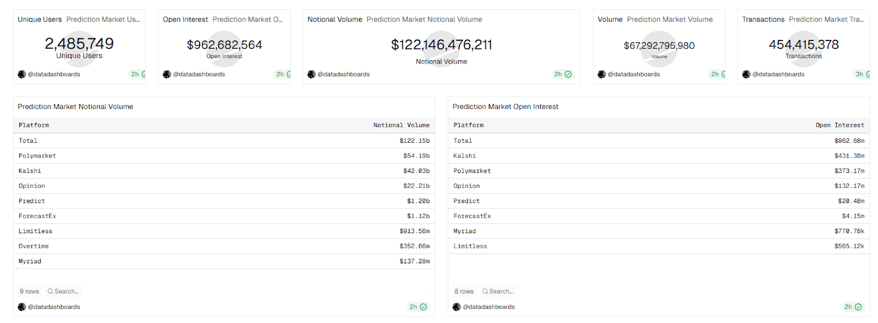Open @datadashboards link in Transactions card
This screenshot has height=323, width=878.
(778, 74)
